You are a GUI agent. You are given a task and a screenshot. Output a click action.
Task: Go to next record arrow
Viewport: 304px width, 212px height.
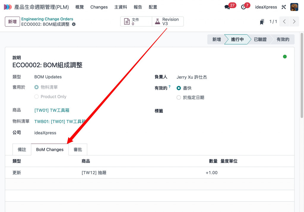294,22
